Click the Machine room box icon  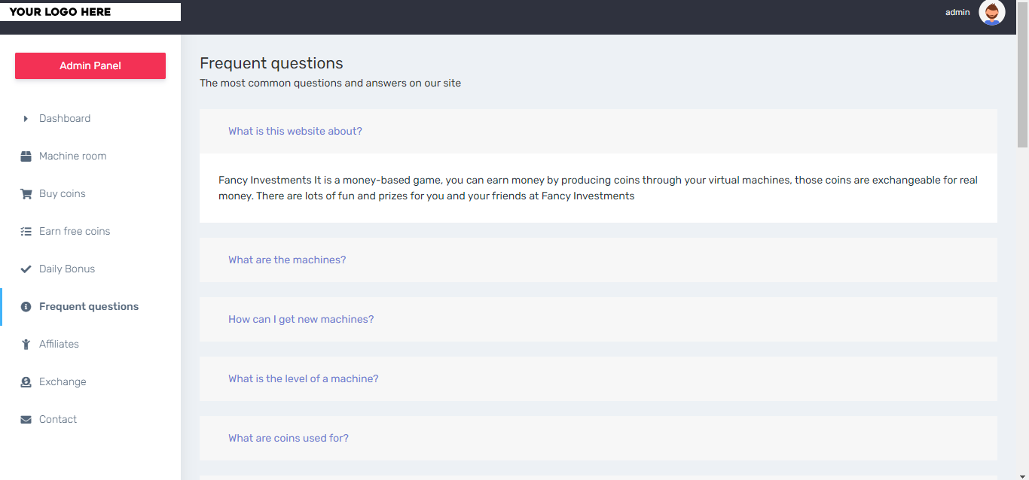pos(26,156)
